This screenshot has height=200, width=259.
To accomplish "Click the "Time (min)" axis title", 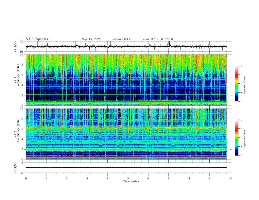I will point(131,181).
